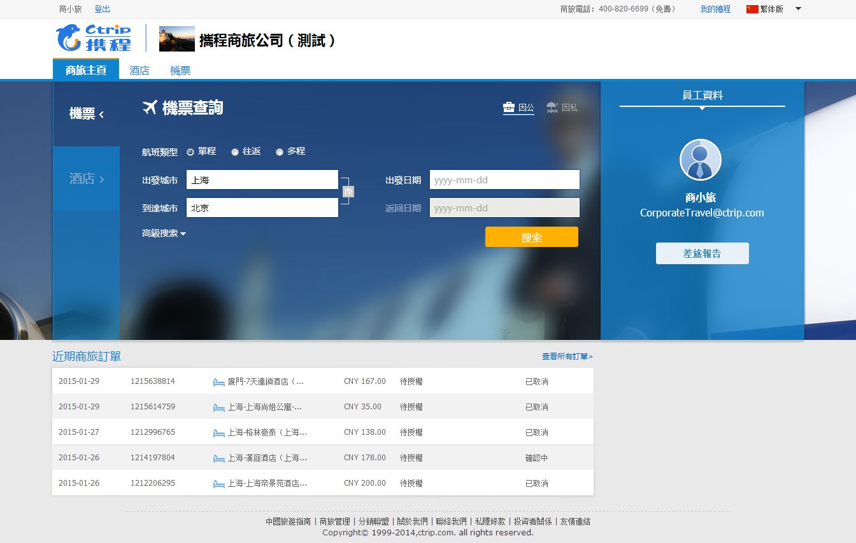Click the 繁体版 language option
Screen dimensions: 856x543
[771, 9]
